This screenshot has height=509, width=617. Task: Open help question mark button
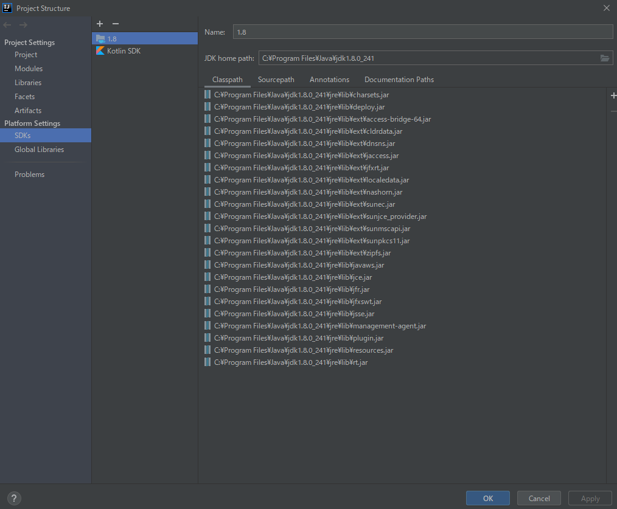click(14, 498)
